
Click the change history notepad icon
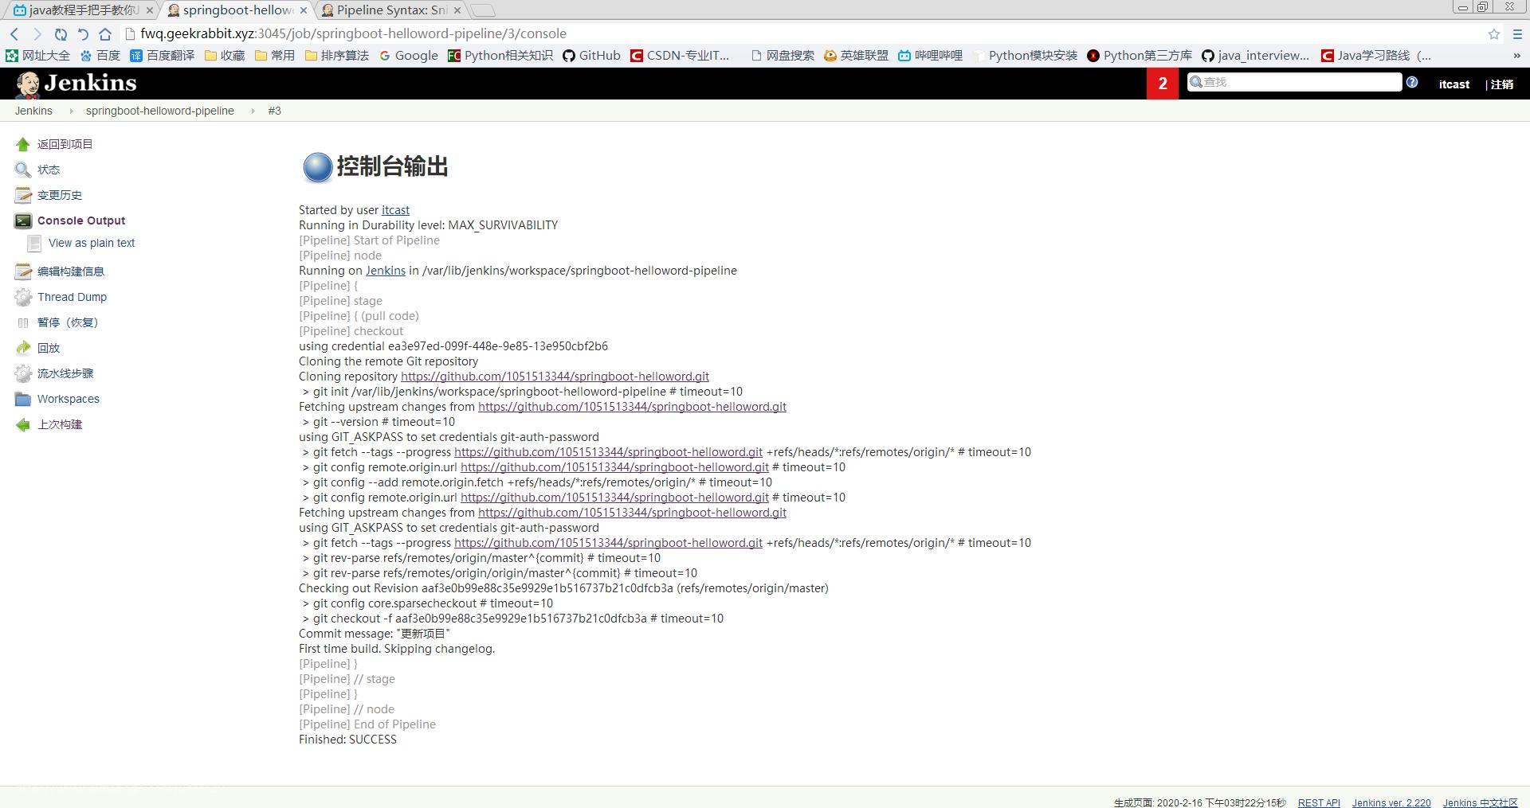point(23,195)
